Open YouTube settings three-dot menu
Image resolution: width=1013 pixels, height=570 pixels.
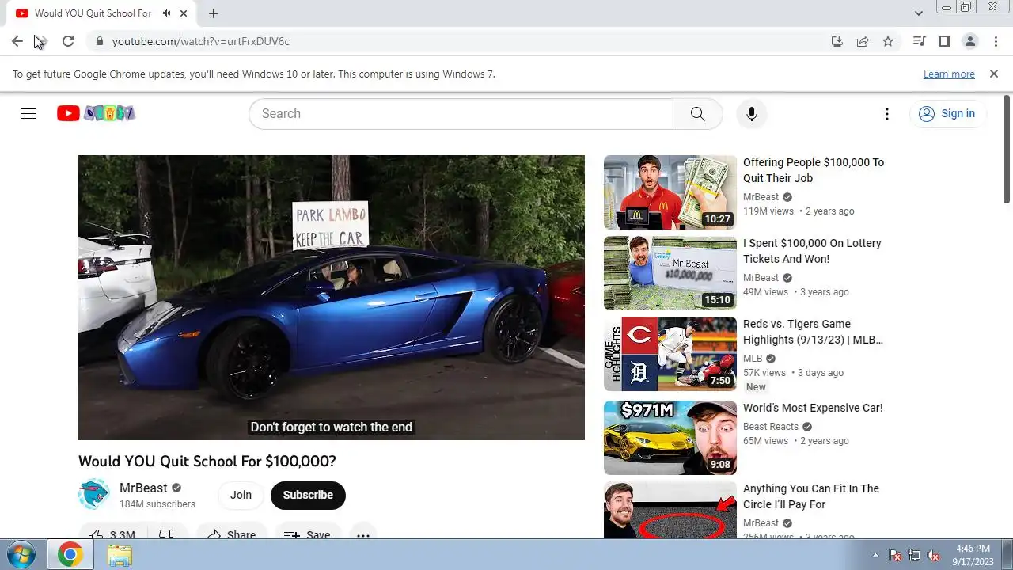tap(887, 114)
